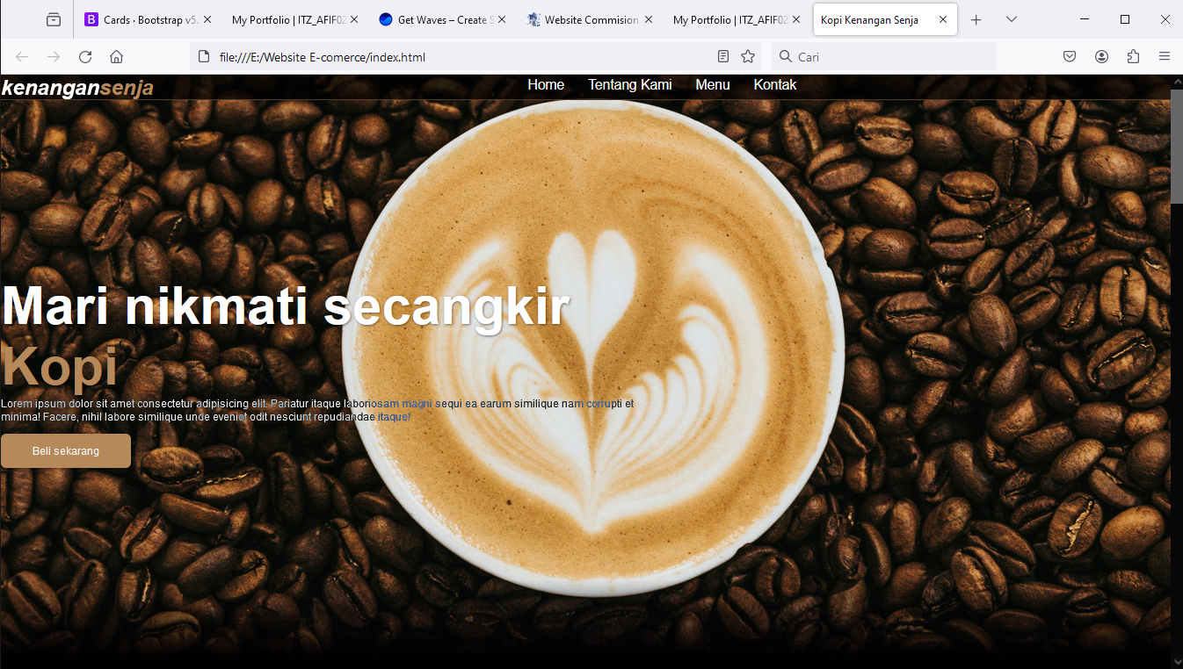Open Kontak in the site navigation
Viewport: 1183px width, 669px height.
(x=774, y=84)
